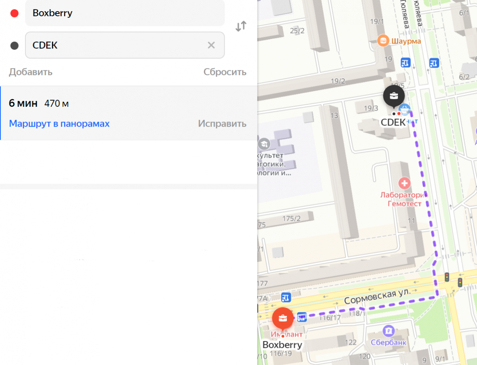The image size is (477, 365).
Task: Click the Сормовская ул. street label
Action: pos(377,296)
